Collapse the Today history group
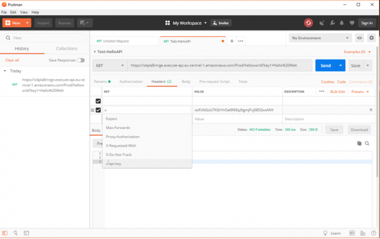The height and width of the screenshot is (239, 380). (5, 71)
